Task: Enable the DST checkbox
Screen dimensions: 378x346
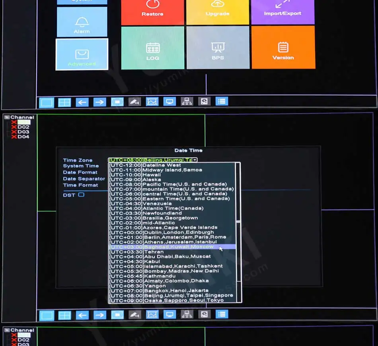Action: 81,195
